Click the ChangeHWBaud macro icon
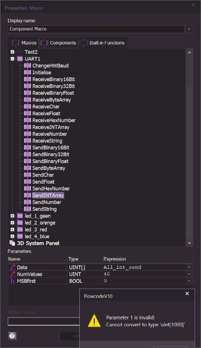 (x=28, y=65)
